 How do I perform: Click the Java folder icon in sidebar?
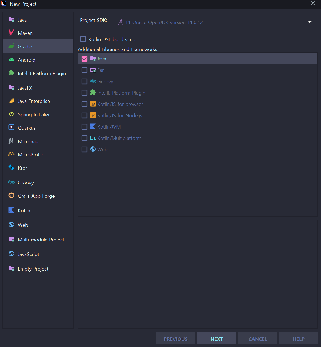coord(11,19)
